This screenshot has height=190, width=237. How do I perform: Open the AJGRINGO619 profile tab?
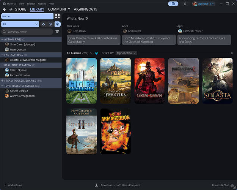(x=86, y=9)
